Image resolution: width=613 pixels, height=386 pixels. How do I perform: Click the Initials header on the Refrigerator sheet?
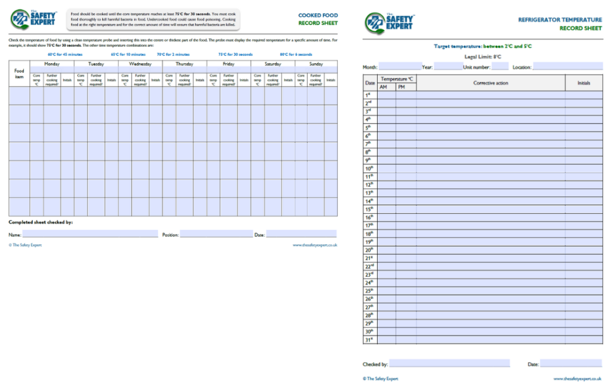[x=584, y=82]
